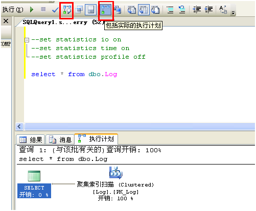
Task: Click the arrow connecting plan operators
Action: point(63,184)
